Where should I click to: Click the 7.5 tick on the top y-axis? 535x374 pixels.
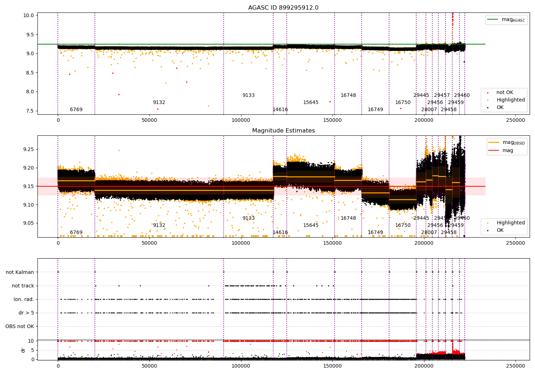[x=30, y=111]
